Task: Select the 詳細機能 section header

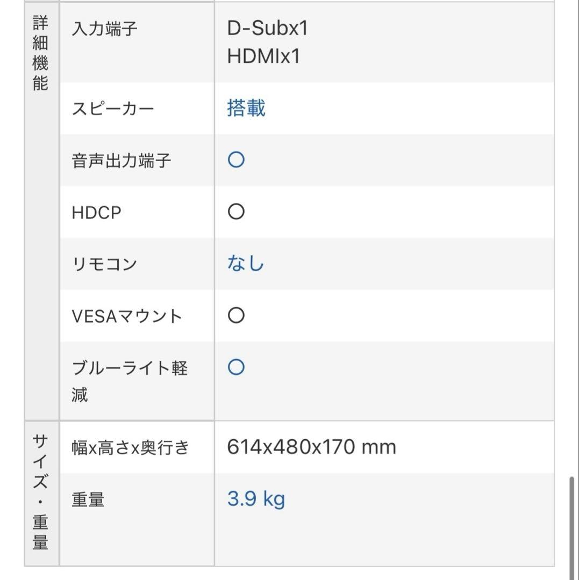Action: pyautogui.click(x=41, y=54)
